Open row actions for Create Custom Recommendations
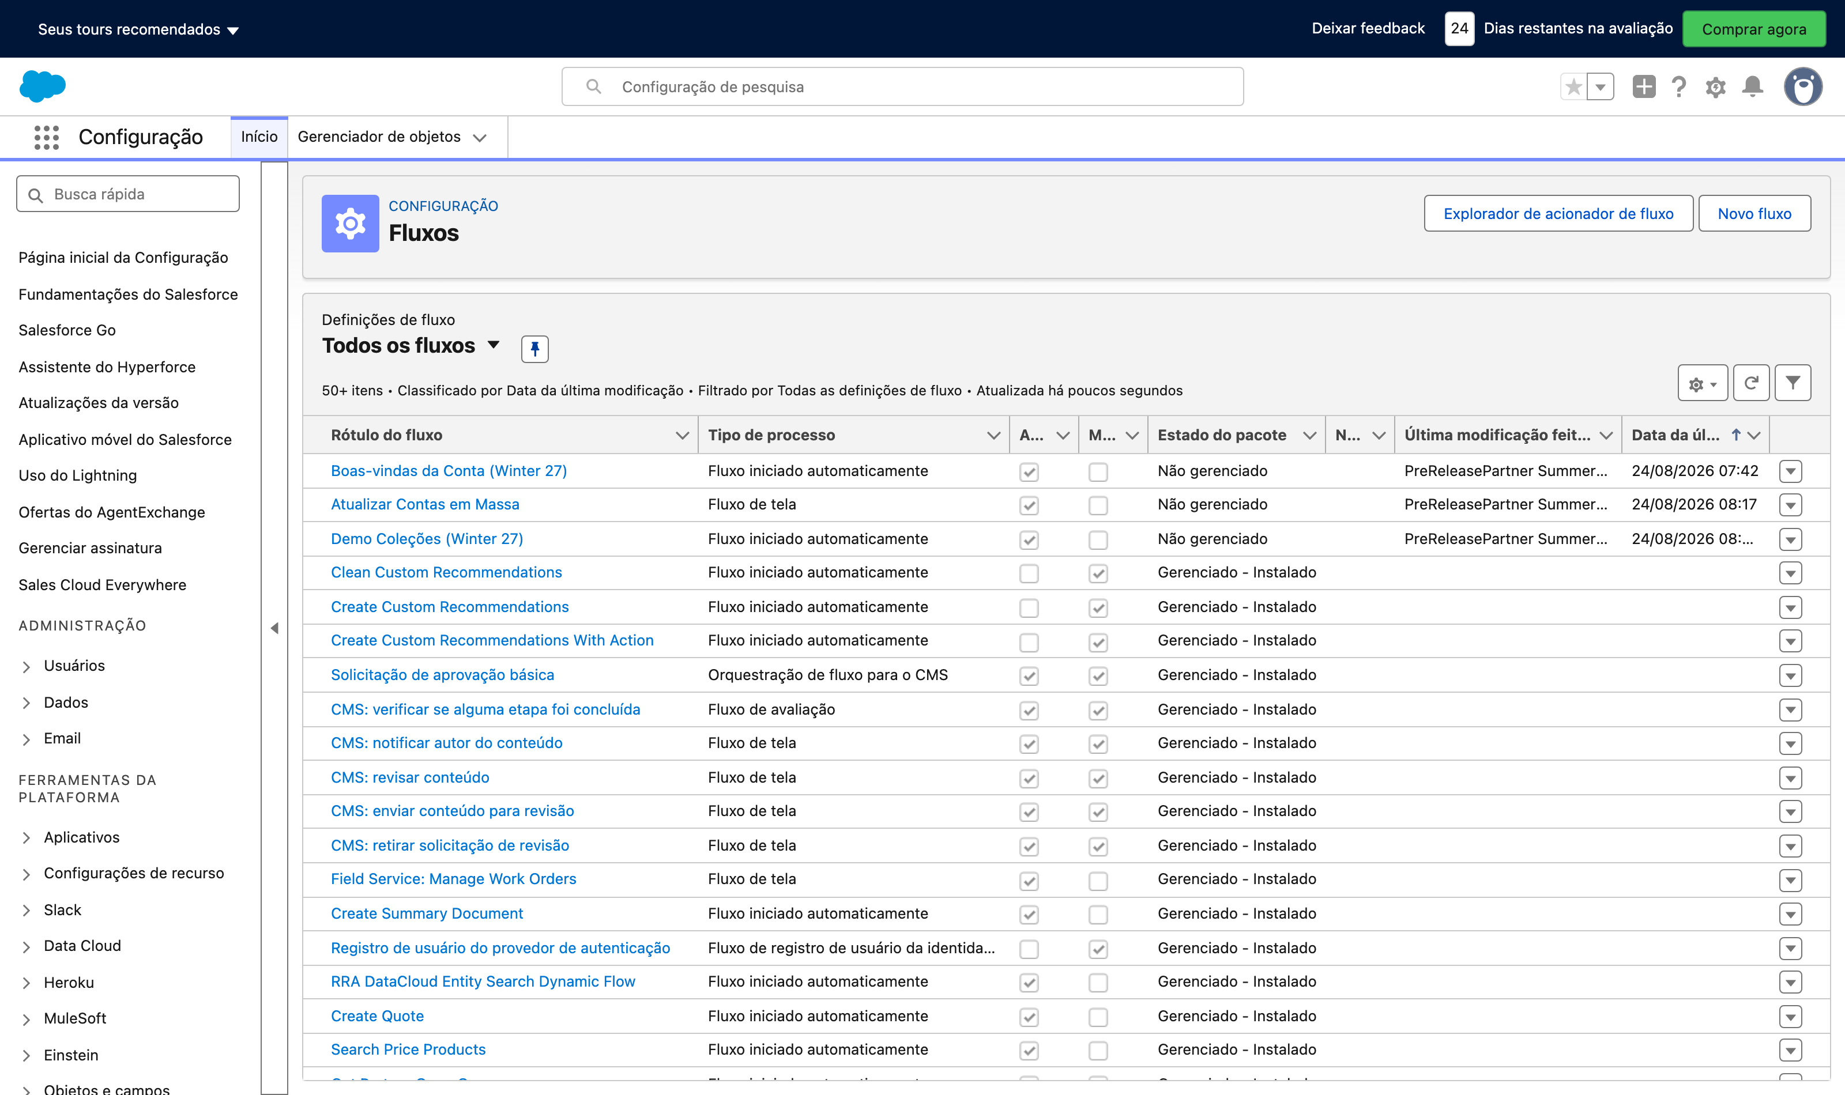 pos(1790,607)
